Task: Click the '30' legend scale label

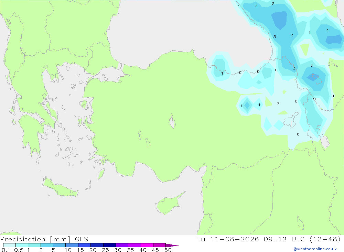Action: click(x=118, y=250)
